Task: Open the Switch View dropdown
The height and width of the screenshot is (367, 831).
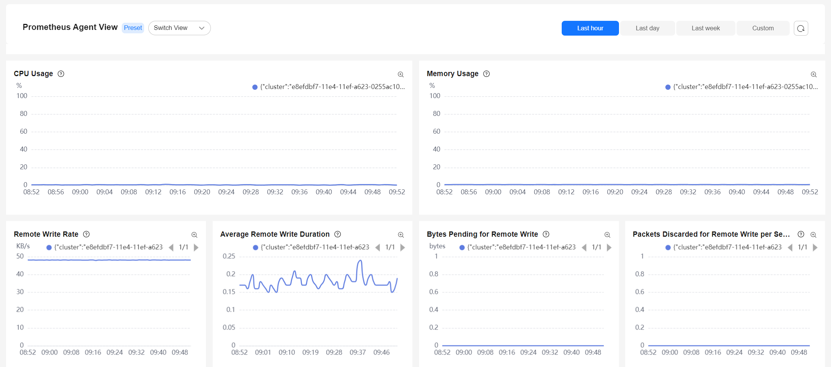Action: [x=179, y=28]
